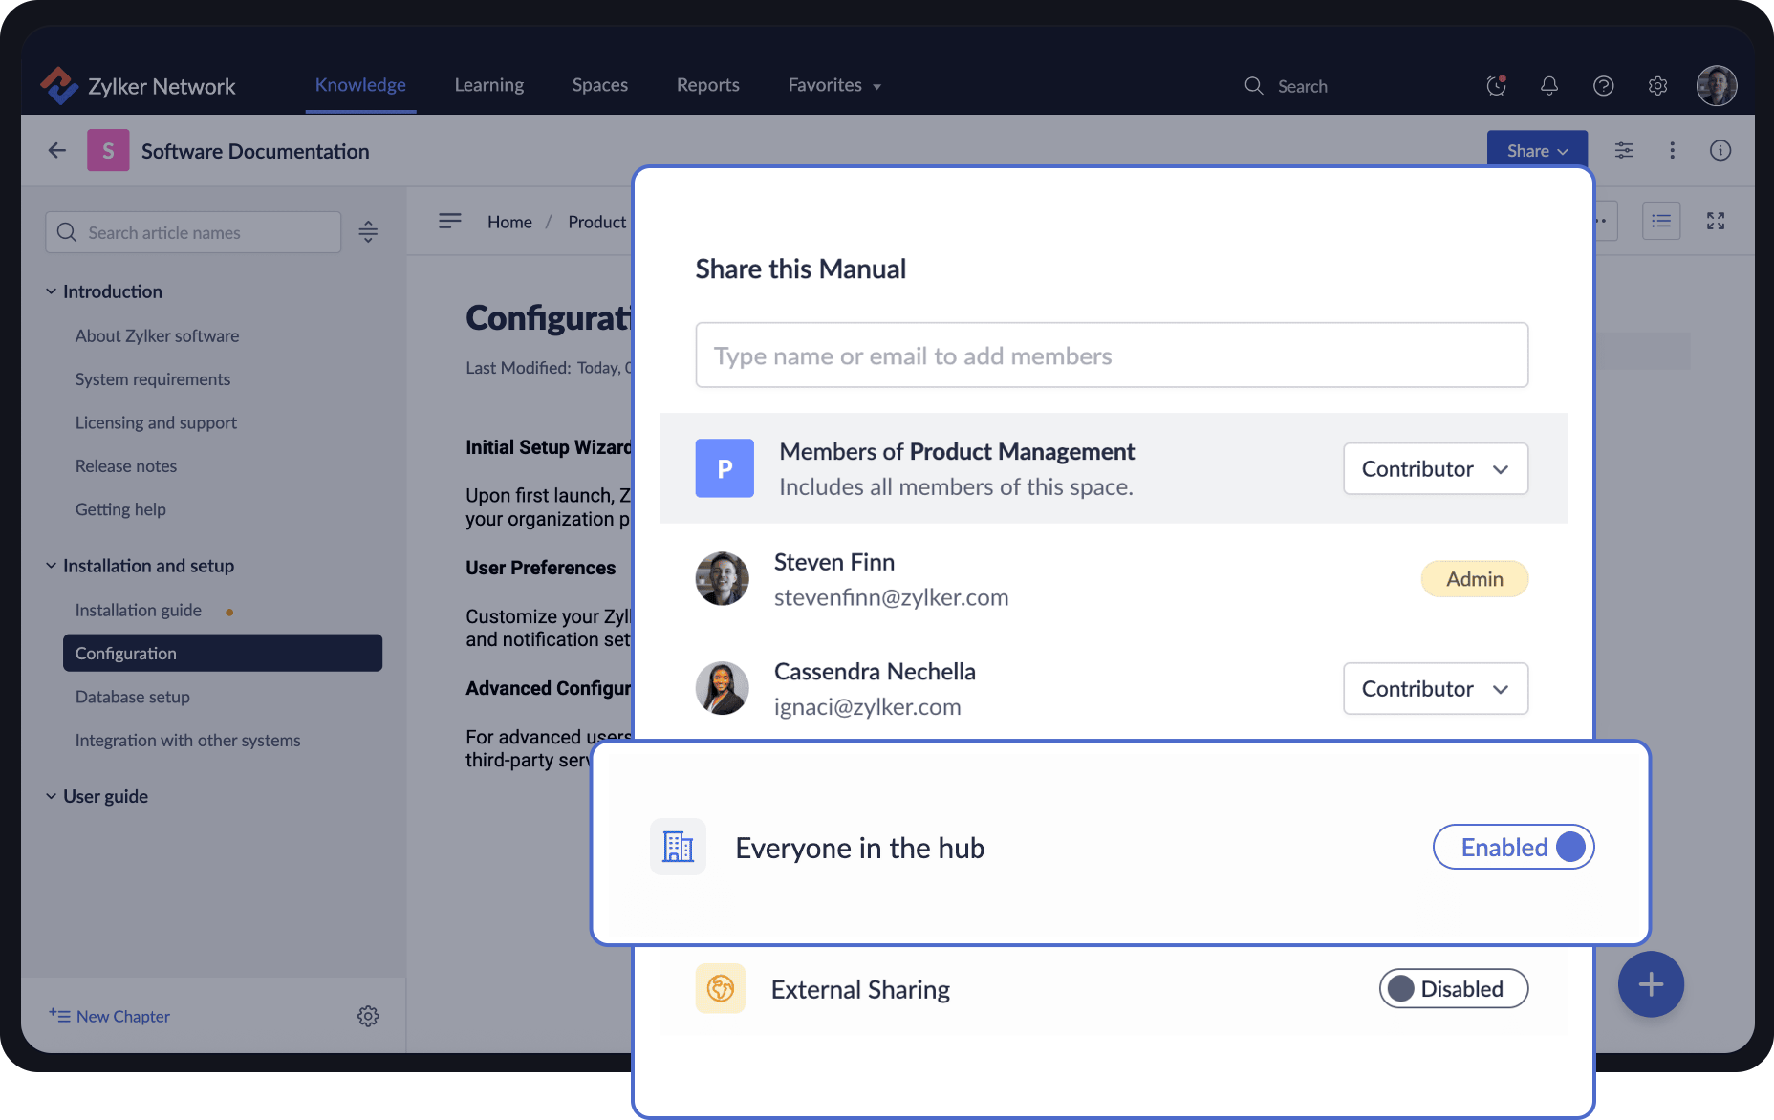Change Cassendra Nechella's Contributor role

click(x=1435, y=688)
